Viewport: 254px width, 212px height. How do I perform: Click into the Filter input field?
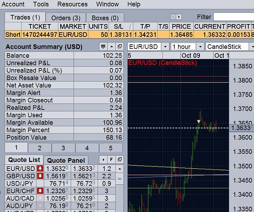pos(234,17)
